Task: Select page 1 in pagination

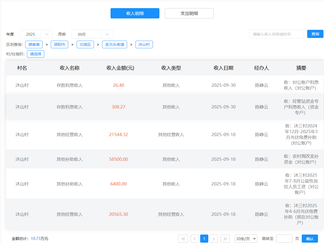Action: click(x=204, y=239)
